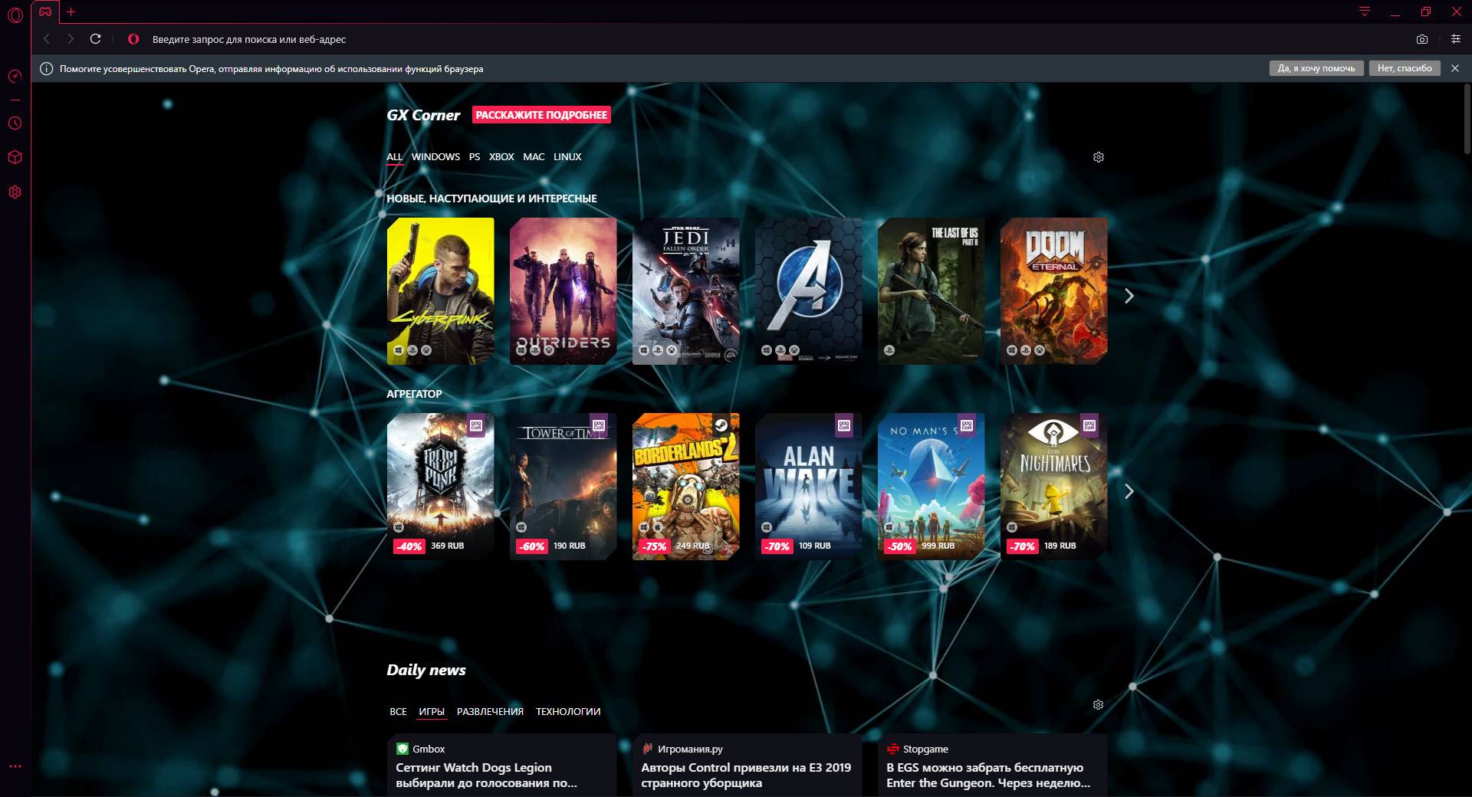Click the Windows icon on Cyberpunk cover
The width and height of the screenshot is (1472, 797).
pyautogui.click(x=399, y=350)
